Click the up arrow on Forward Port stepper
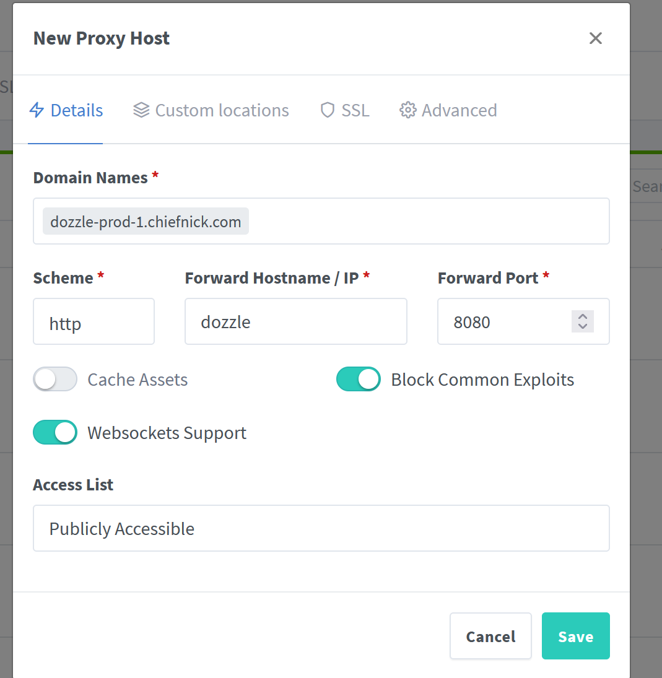The image size is (662, 678). point(582,316)
